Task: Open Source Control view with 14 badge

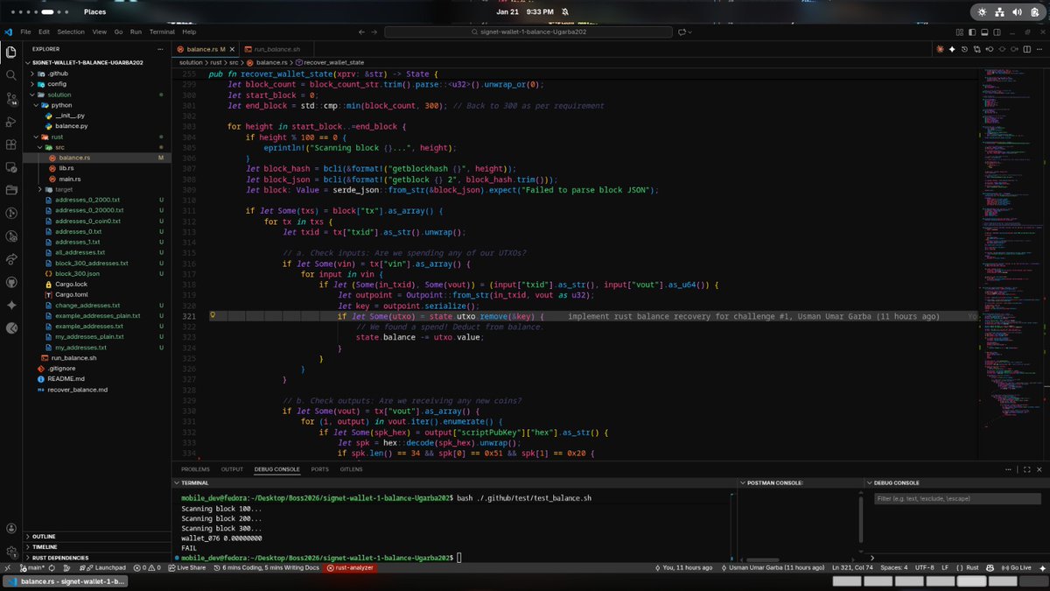Action: click(x=10, y=98)
